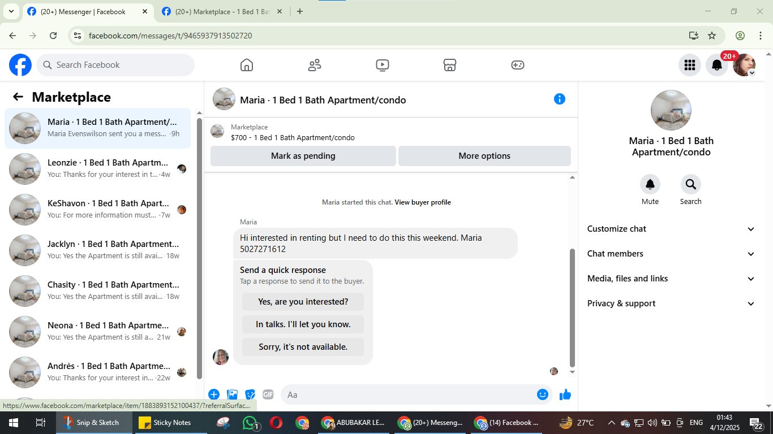Focus the Search Facebook field
Image resolution: width=773 pixels, height=434 pixels.
click(115, 65)
